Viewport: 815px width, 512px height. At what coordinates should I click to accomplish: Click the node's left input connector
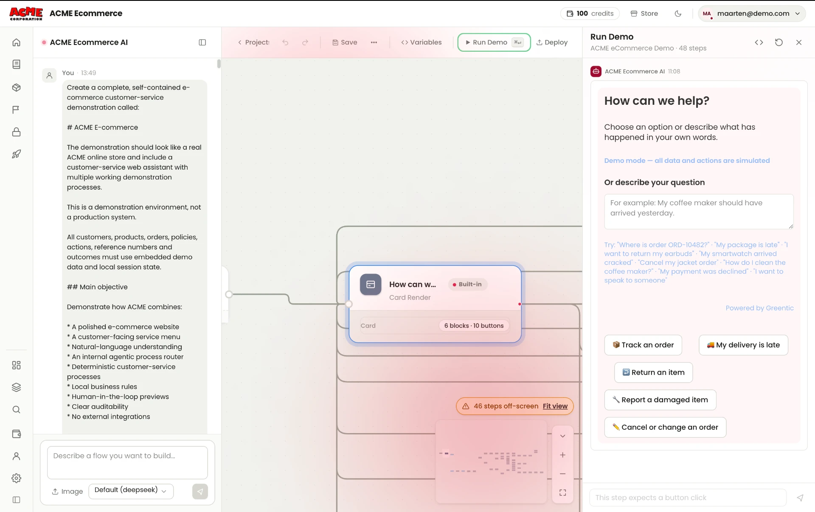pos(349,304)
